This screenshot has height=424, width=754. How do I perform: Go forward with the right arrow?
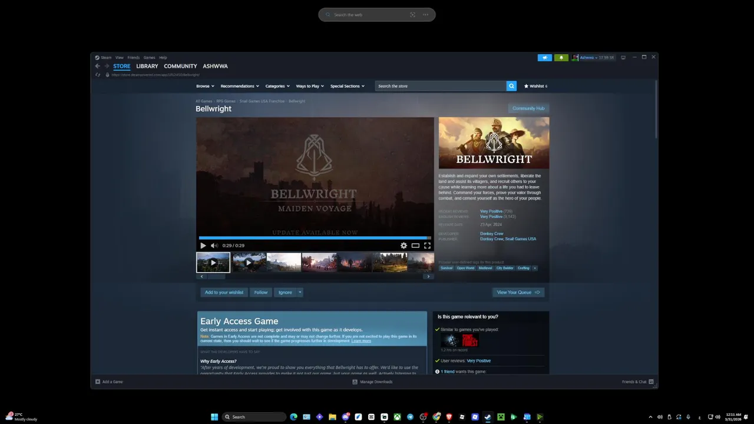coord(107,67)
